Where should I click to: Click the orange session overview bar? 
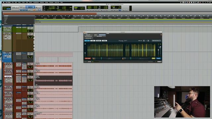point(50,14)
